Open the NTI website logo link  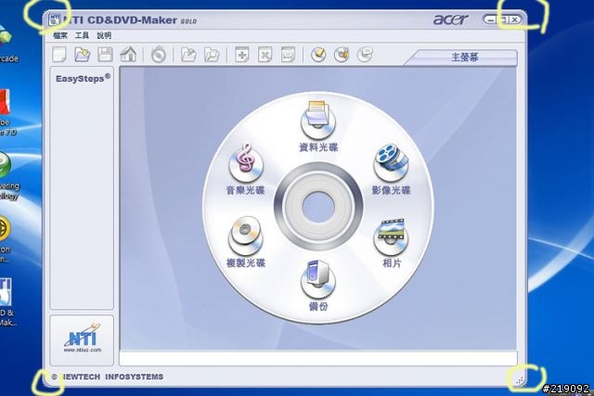pos(83,339)
